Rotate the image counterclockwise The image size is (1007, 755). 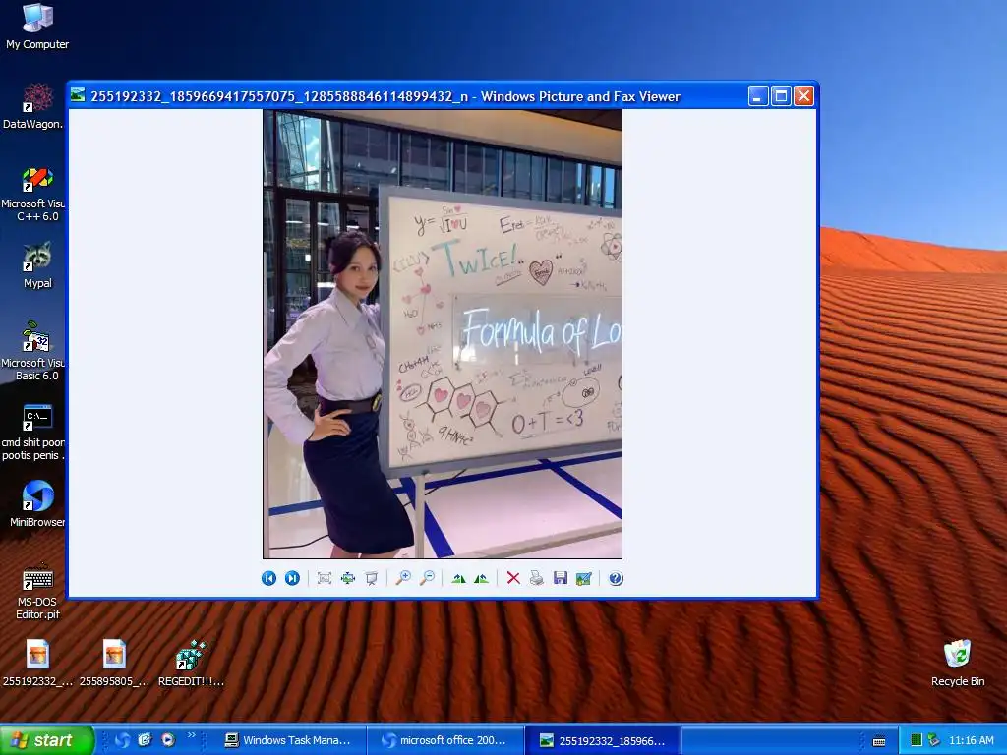pyautogui.click(x=482, y=578)
